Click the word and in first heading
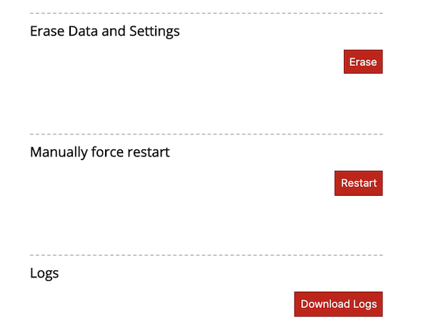Viewport: 429px width, 333px height. [x=114, y=31]
